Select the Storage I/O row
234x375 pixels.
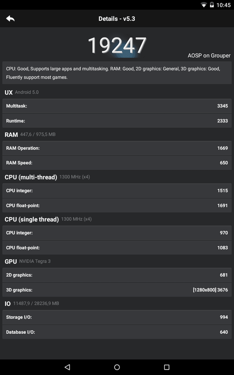pos(117,317)
